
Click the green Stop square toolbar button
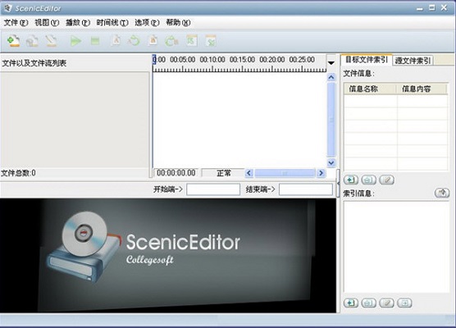[95, 41]
